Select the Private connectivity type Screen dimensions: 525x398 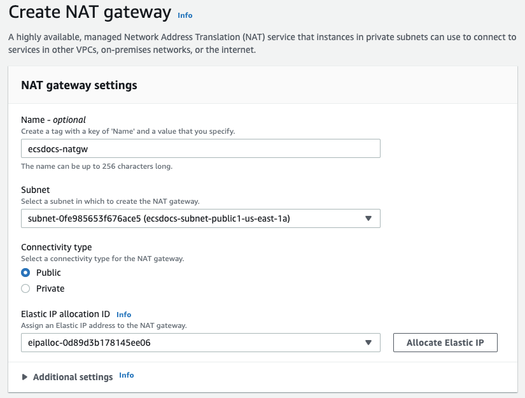(25, 288)
